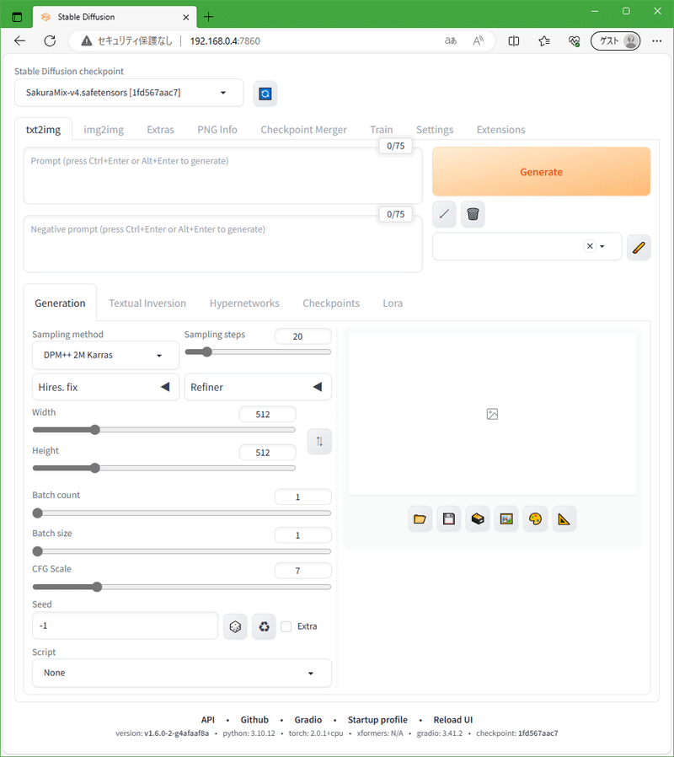Click the Generate button
The width and height of the screenshot is (674, 757).
click(542, 172)
